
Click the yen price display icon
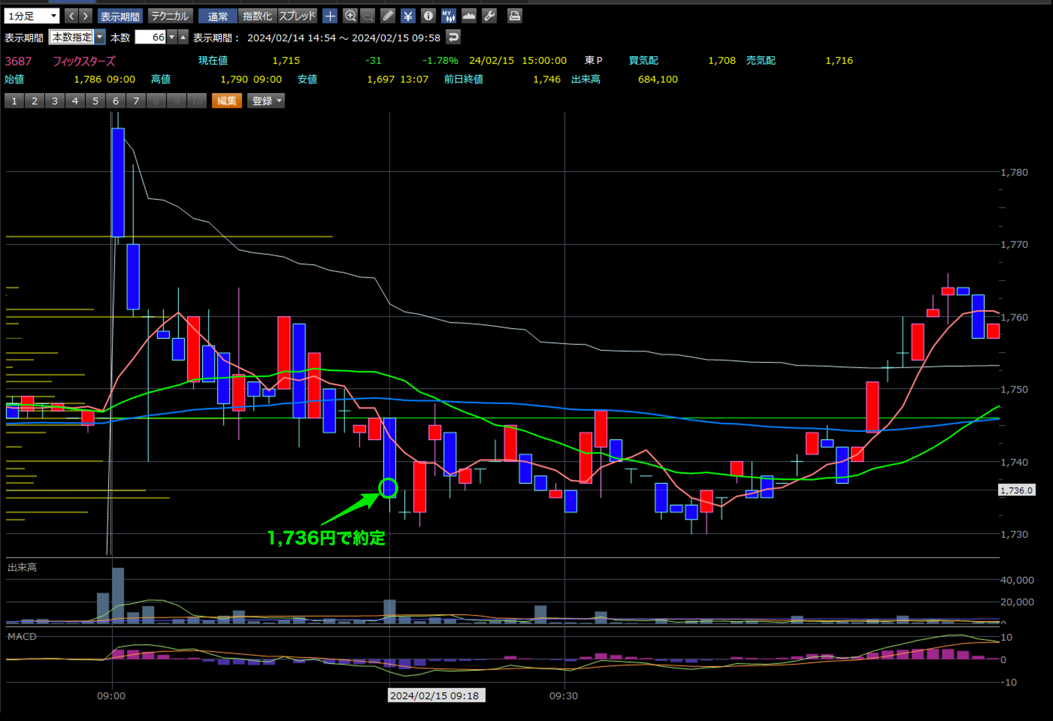coord(408,16)
